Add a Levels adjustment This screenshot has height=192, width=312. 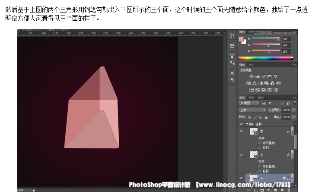pyautogui.click(x=258, y=76)
